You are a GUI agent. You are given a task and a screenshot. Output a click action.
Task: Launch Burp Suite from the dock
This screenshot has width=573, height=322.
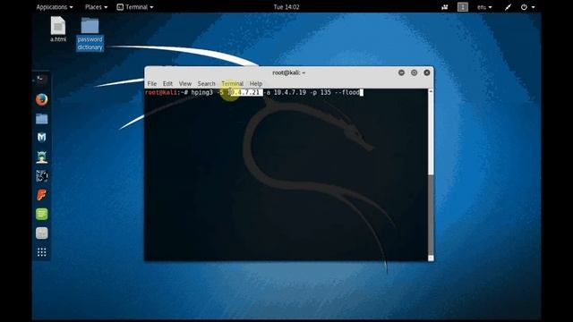(42, 195)
